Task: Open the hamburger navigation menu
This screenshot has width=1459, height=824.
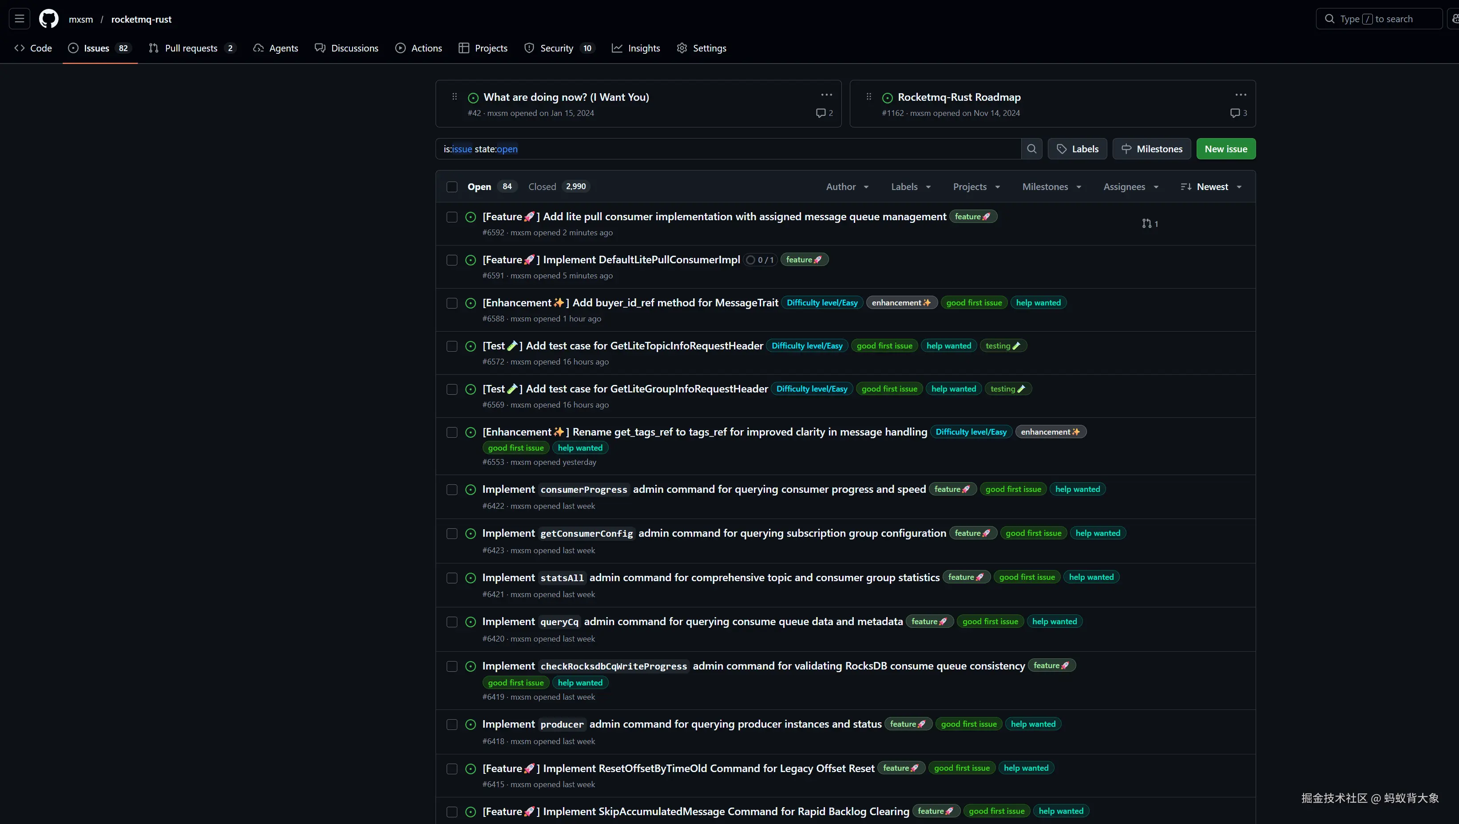Action: point(19,19)
